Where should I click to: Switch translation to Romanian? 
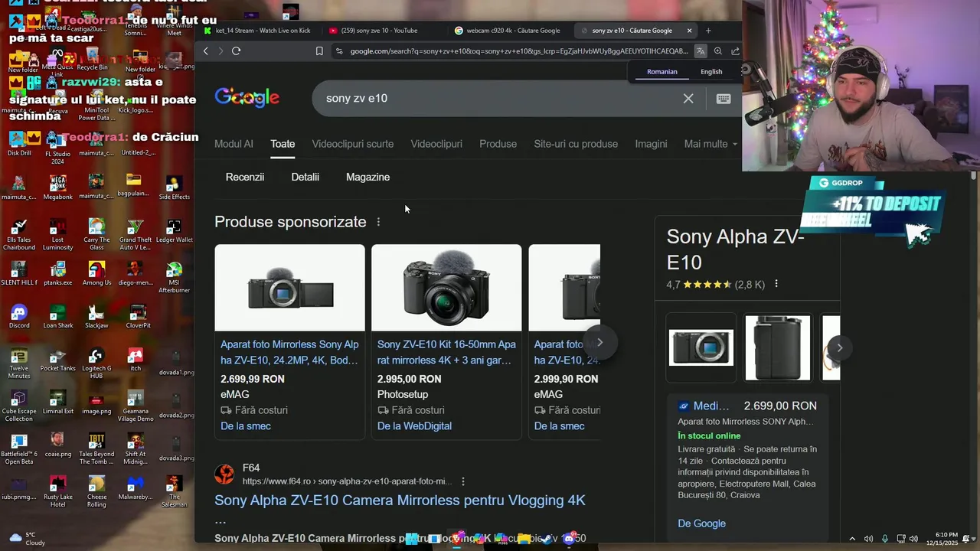662,72
